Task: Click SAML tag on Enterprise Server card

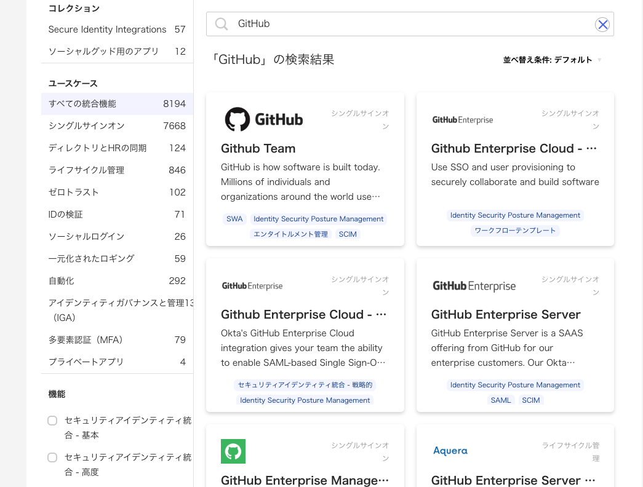Action: click(x=501, y=400)
